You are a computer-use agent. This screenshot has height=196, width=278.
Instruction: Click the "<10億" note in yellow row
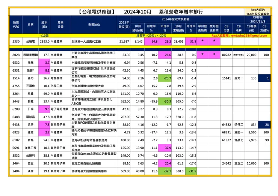pos(44,36)
